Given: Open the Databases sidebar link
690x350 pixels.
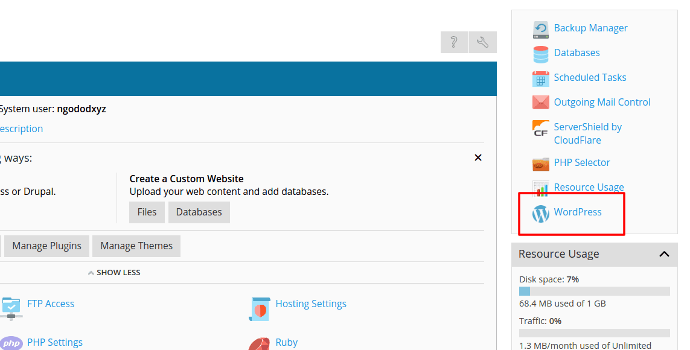Looking at the screenshot, I should 577,52.
